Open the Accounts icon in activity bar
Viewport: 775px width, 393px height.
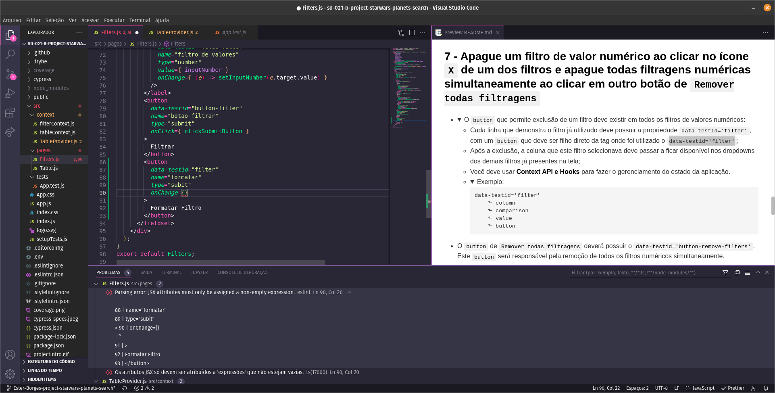click(x=10, y=355)
